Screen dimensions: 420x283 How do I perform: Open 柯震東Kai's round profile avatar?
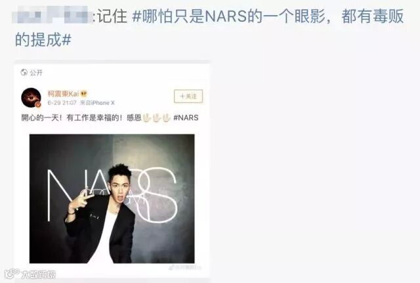[31, 98]
